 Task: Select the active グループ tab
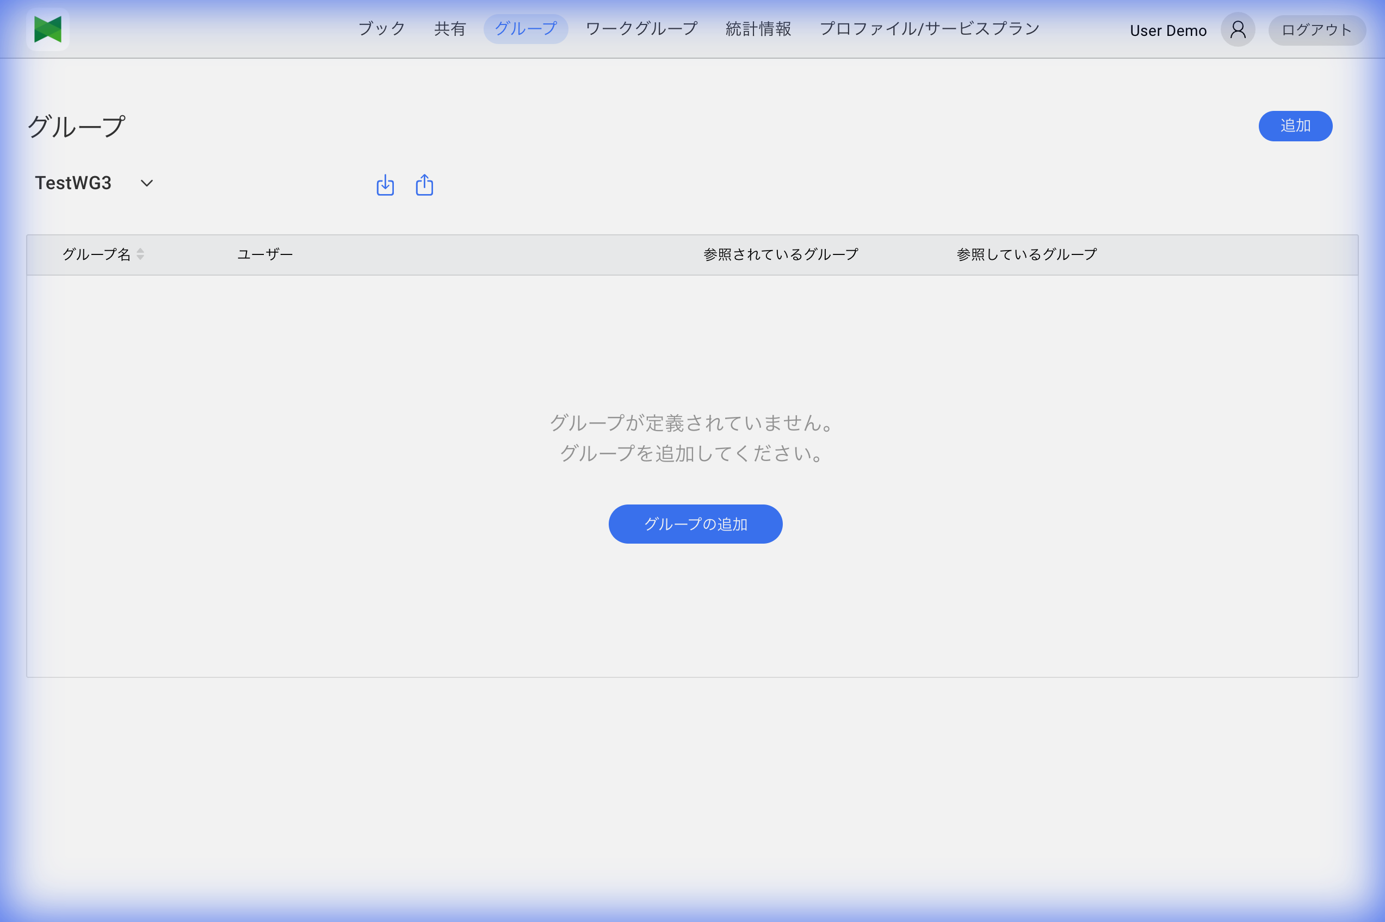click(524, 27)
